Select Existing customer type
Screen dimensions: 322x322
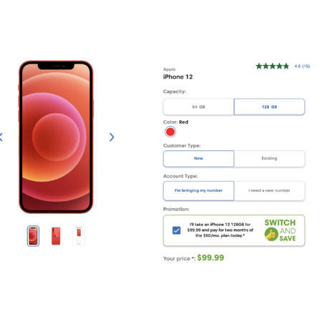[x=269, y=159]
